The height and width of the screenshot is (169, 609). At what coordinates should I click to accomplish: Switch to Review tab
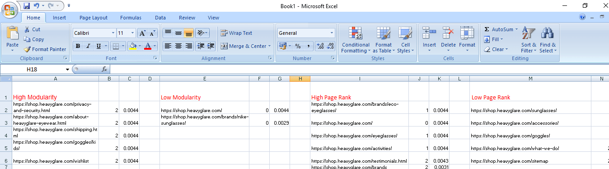pyautogui.click(x=187, y=18)
